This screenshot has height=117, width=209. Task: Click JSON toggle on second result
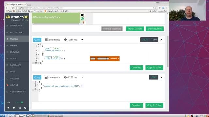click(154, 77)
